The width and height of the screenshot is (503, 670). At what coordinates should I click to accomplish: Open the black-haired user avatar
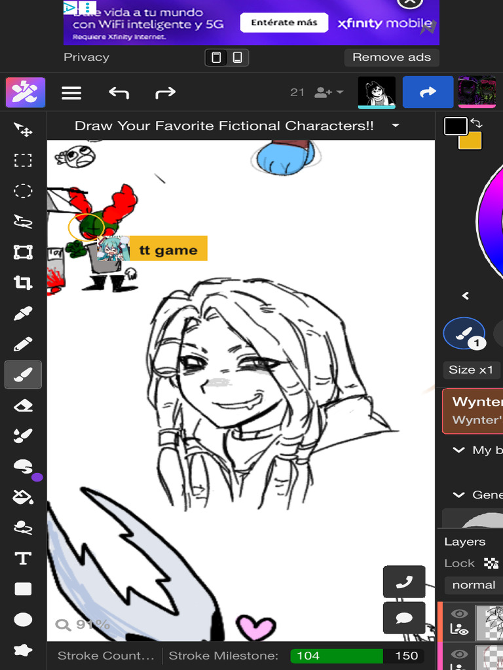pos(377,92)
